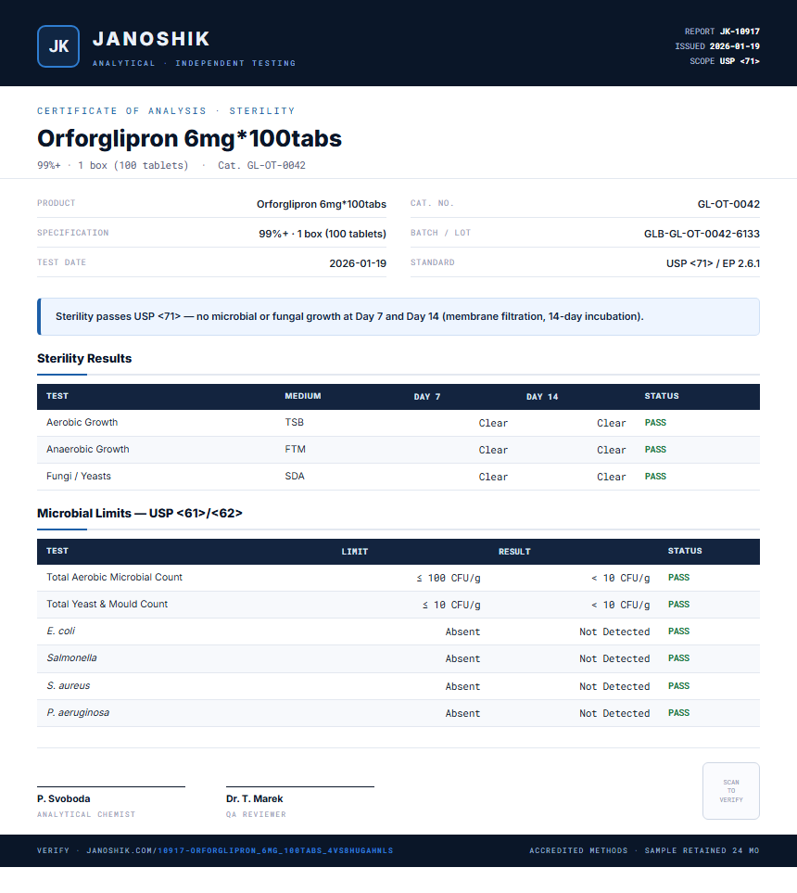Click the Fungi / Yeasts row label
Image resolution: width=797 pixels, height=893 pixels.
pos(79,476)
